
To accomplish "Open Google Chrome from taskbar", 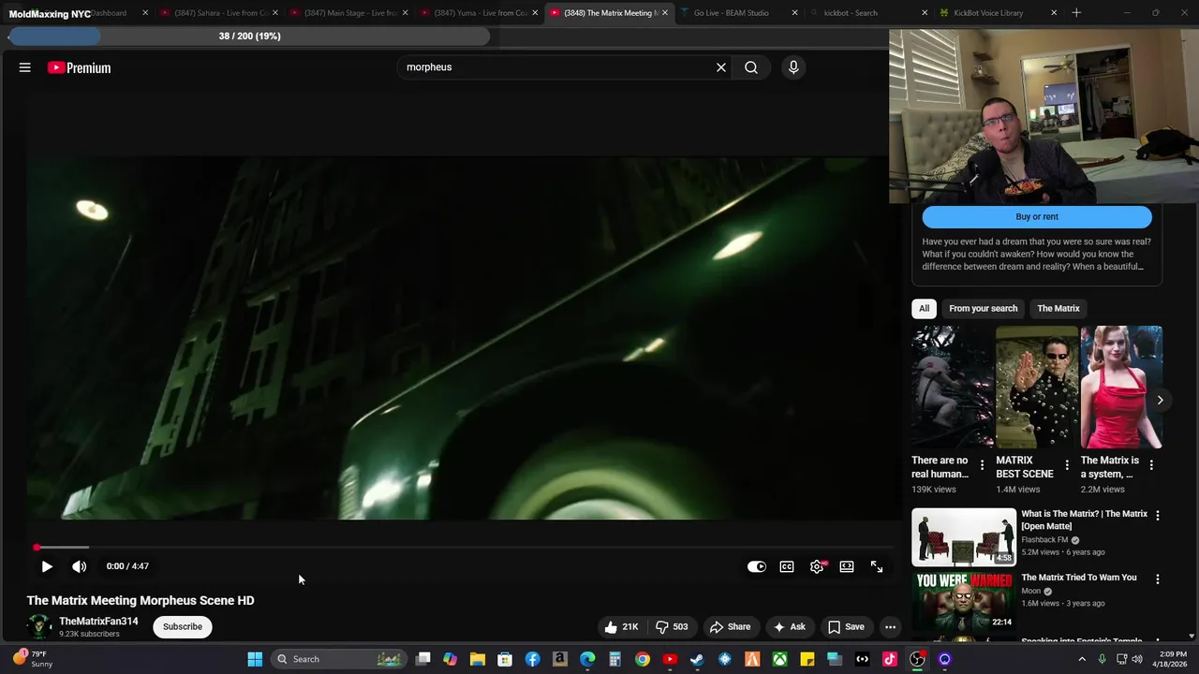I will (643, 659).
